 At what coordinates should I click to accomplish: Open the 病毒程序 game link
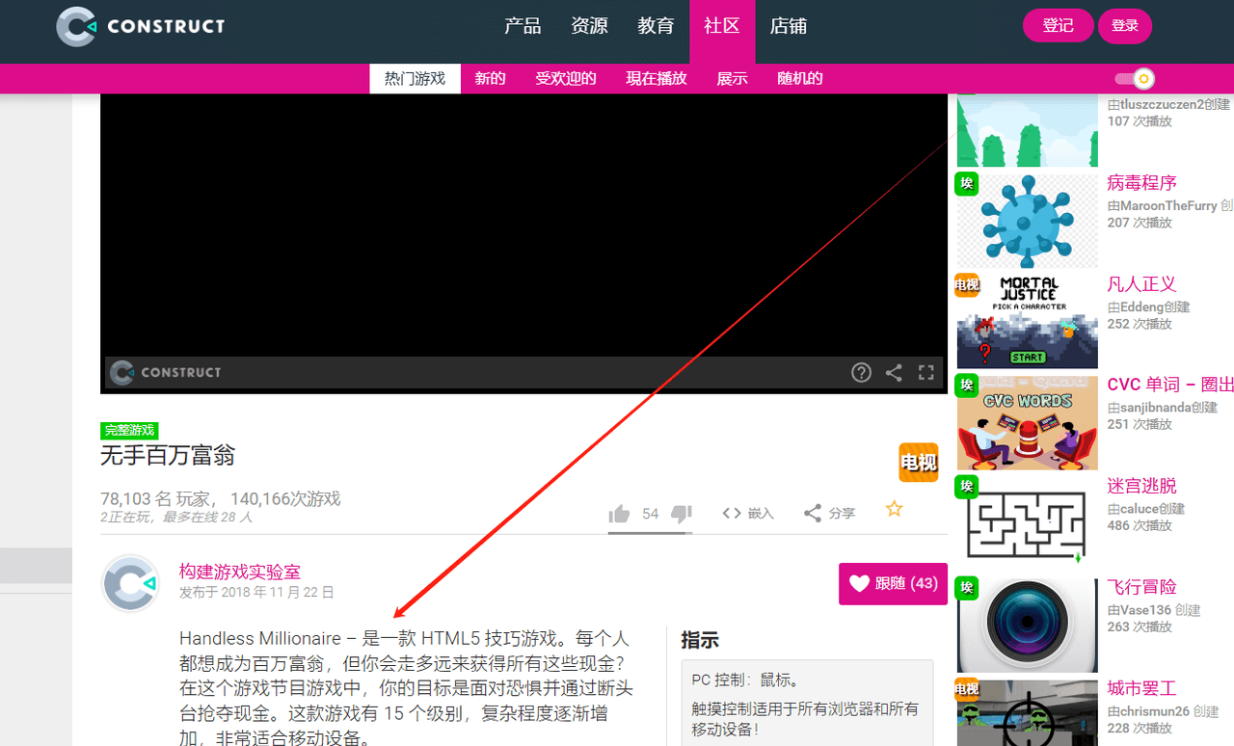1142,183
